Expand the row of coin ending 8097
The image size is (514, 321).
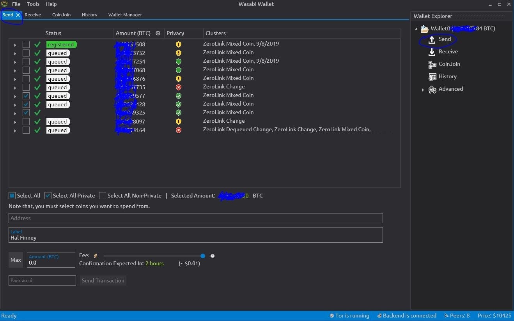(15, 122)
